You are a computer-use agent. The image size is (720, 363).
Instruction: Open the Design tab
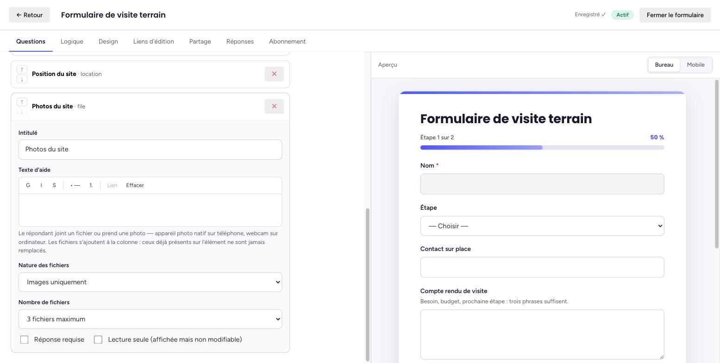point(108,42)
